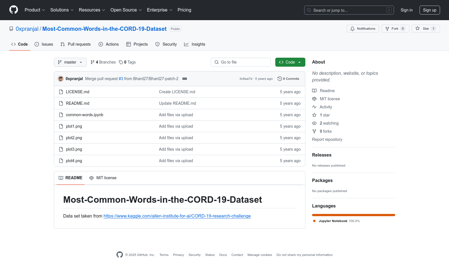Viewport: 449px width, 280px height.
Task: Click the Terms link in footer
Action: tap(164, 255)
